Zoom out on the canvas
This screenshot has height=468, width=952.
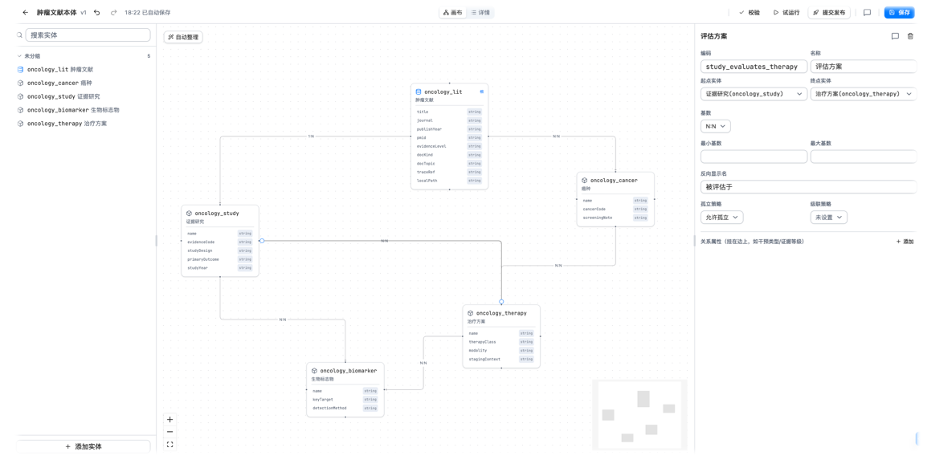point(170,432)
